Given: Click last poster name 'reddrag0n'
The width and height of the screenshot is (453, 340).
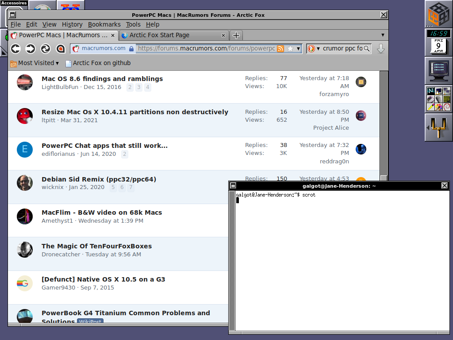Looking at the screenshot, I should coord(334,161).
